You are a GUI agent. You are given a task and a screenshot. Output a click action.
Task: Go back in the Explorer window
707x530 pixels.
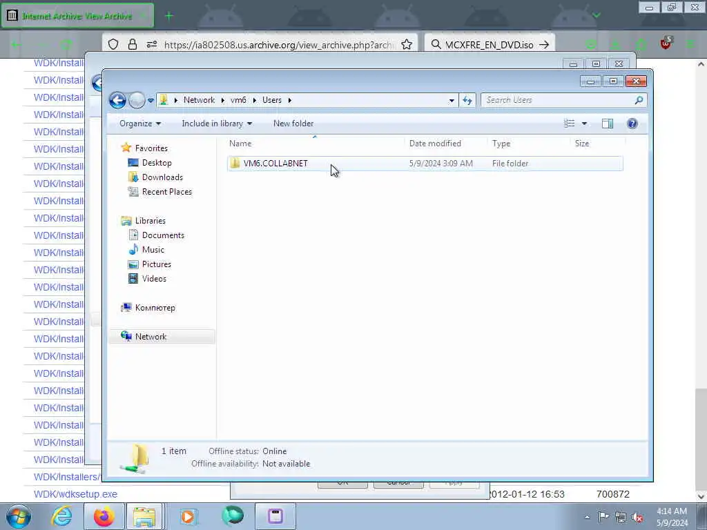pos(117,100)
